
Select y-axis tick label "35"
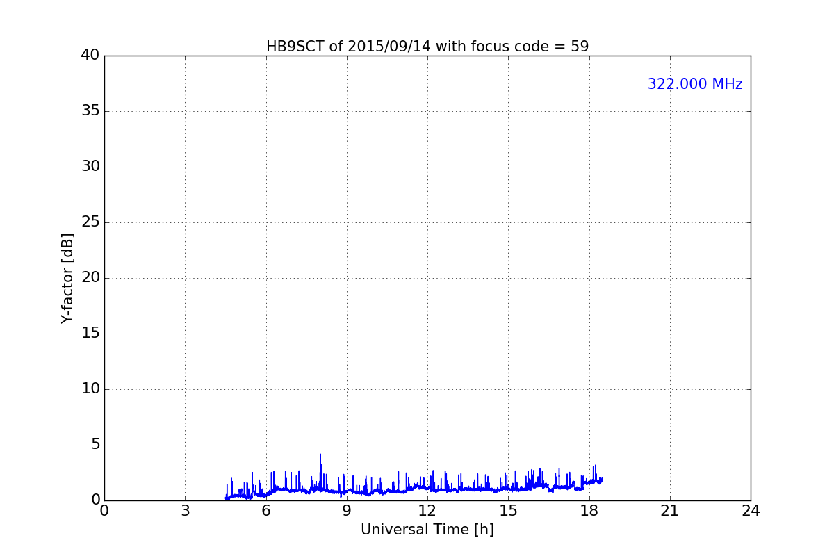pos(90,111)
